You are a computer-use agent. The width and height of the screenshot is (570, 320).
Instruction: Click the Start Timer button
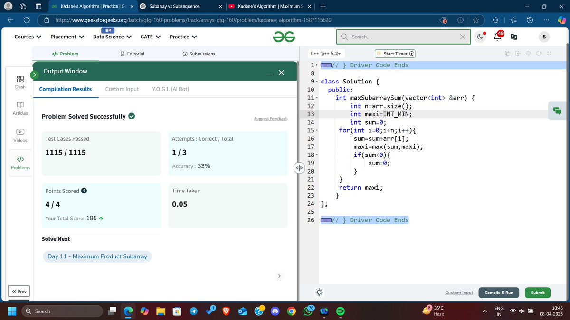click(x=395, y=54)
